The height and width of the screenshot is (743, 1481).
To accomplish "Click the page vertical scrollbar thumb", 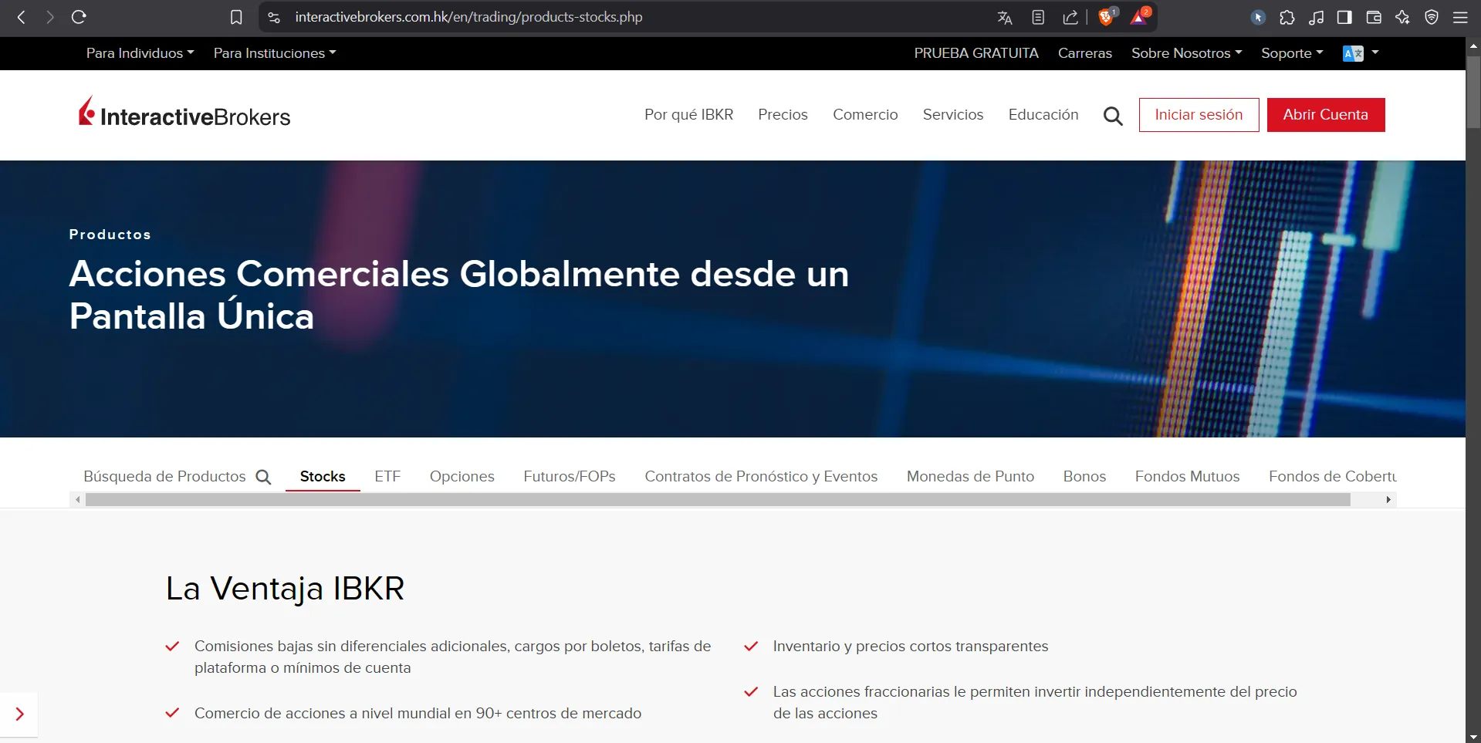I will pyautogui.click(x=1473, y=91).
